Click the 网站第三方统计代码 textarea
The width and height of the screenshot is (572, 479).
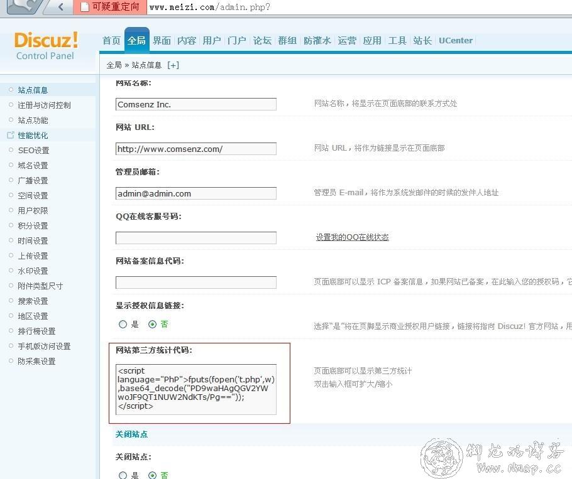tap(196, 389)
